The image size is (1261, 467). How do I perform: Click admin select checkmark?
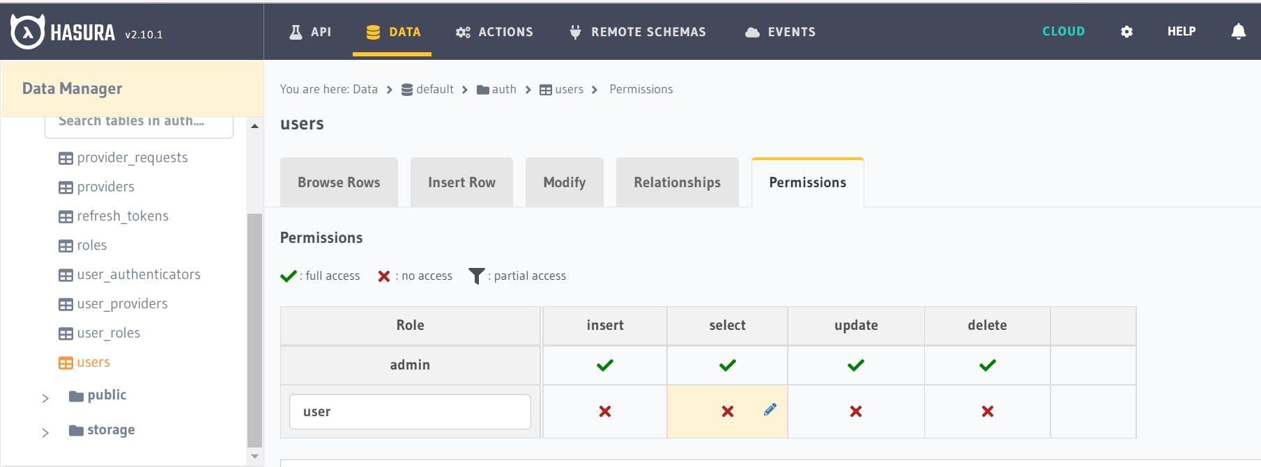728,365
